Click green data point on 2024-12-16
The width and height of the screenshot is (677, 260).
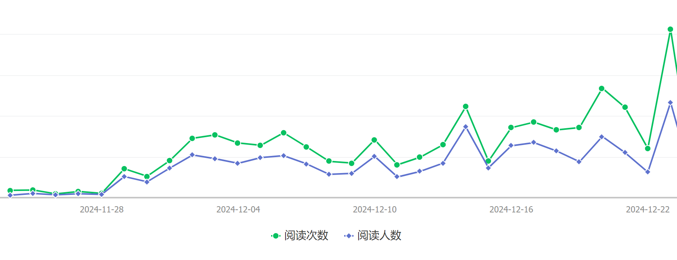[x=511, y=127]
